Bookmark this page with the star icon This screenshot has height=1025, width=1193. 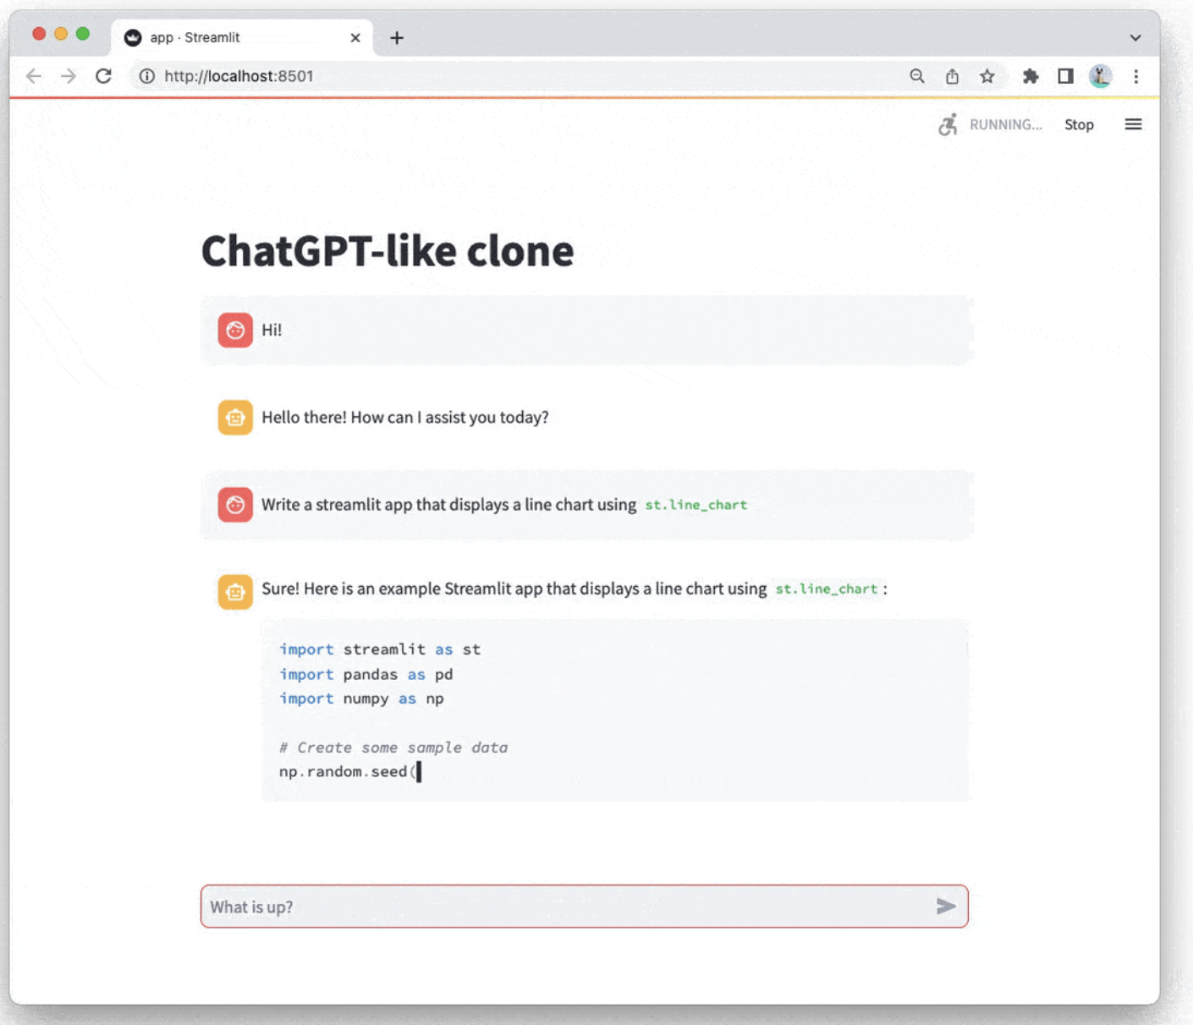pyautogui.click(x=987, y=76)
